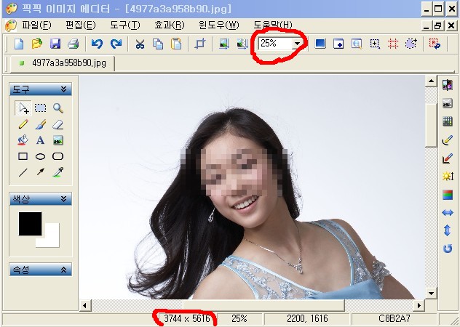Click the freehand capture icon

[411, 44]
